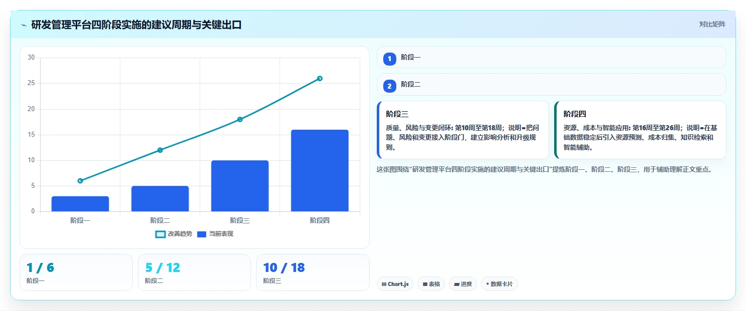The width and height of the screenshot is (746, 311).
Task: Click the y-axis value 30
Action: coord(31,58)
